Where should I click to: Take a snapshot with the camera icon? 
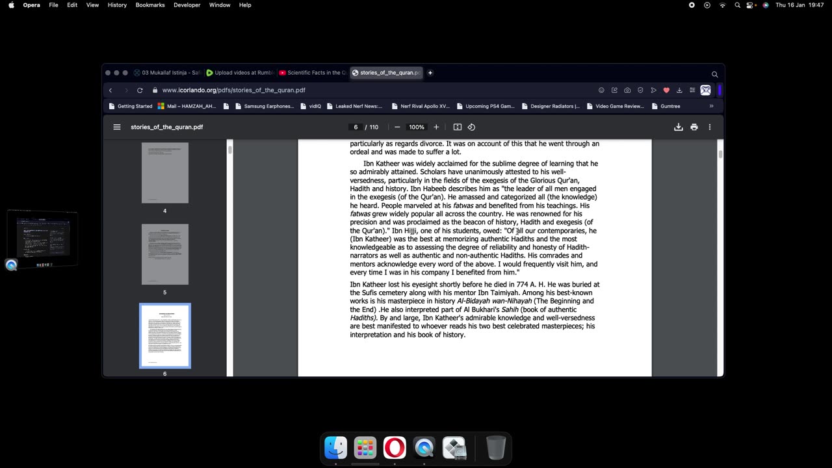point(627,90)
